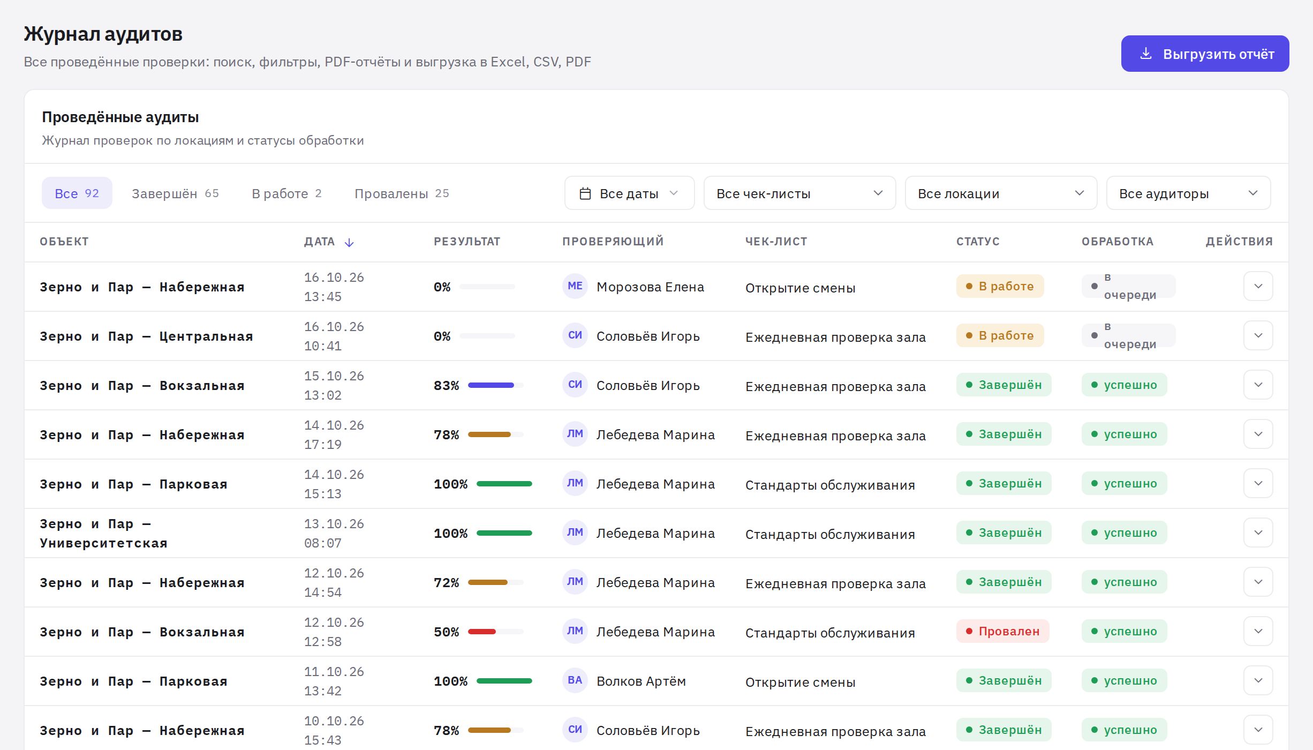Expand row dated 13.10.26 08:07
This screenshot has width=1313, height=750.
click(1258, 532)
